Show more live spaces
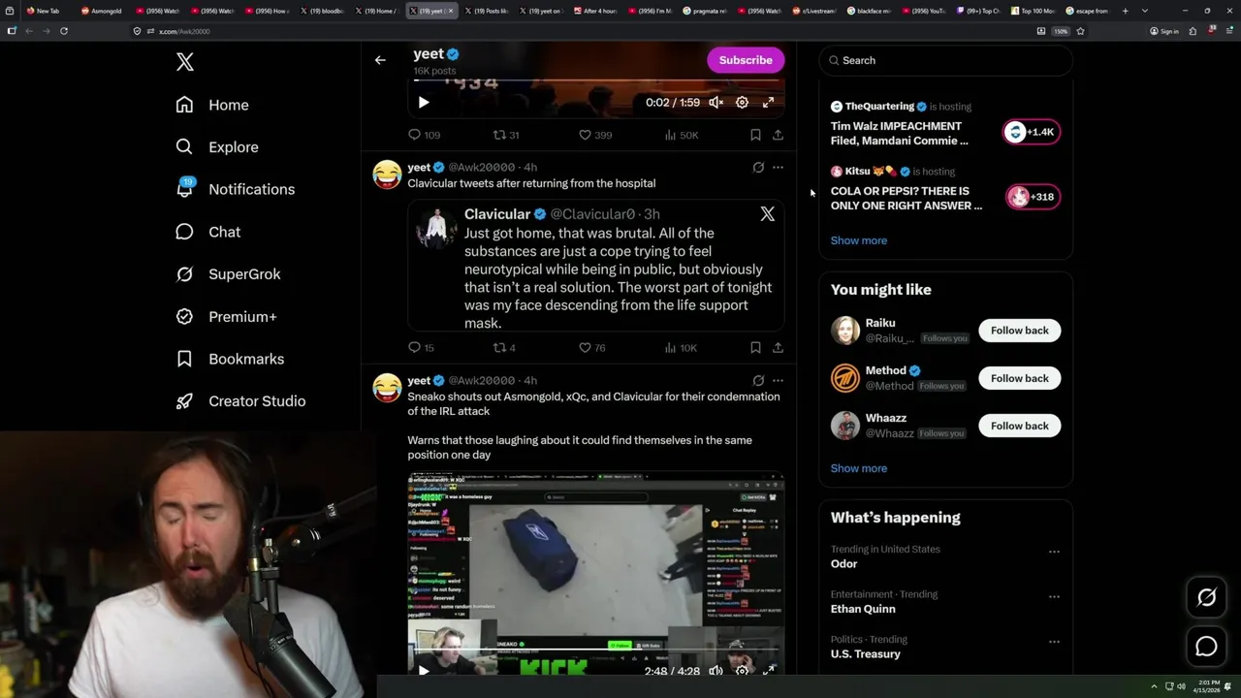The width and height of the screenshot is (1241, 698). [x=858, y=240]
